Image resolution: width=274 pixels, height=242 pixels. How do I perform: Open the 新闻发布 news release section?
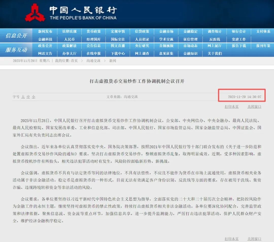[45, 31]
